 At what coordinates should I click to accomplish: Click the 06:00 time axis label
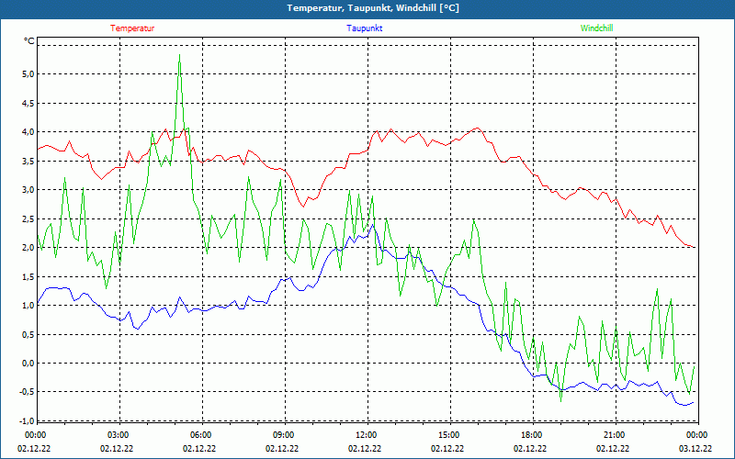point(200,435)
